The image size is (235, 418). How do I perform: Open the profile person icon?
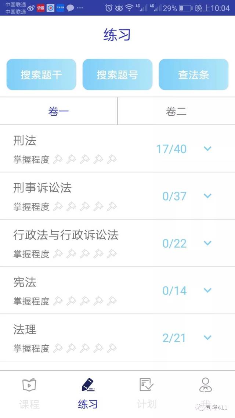coord(205,385)
